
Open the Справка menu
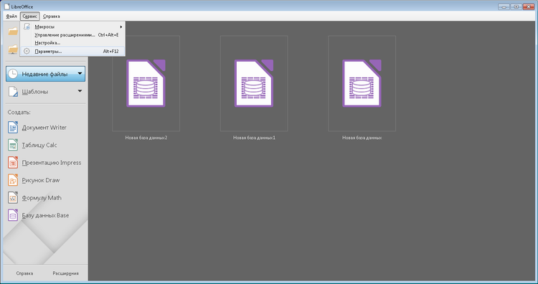[52, 16]
